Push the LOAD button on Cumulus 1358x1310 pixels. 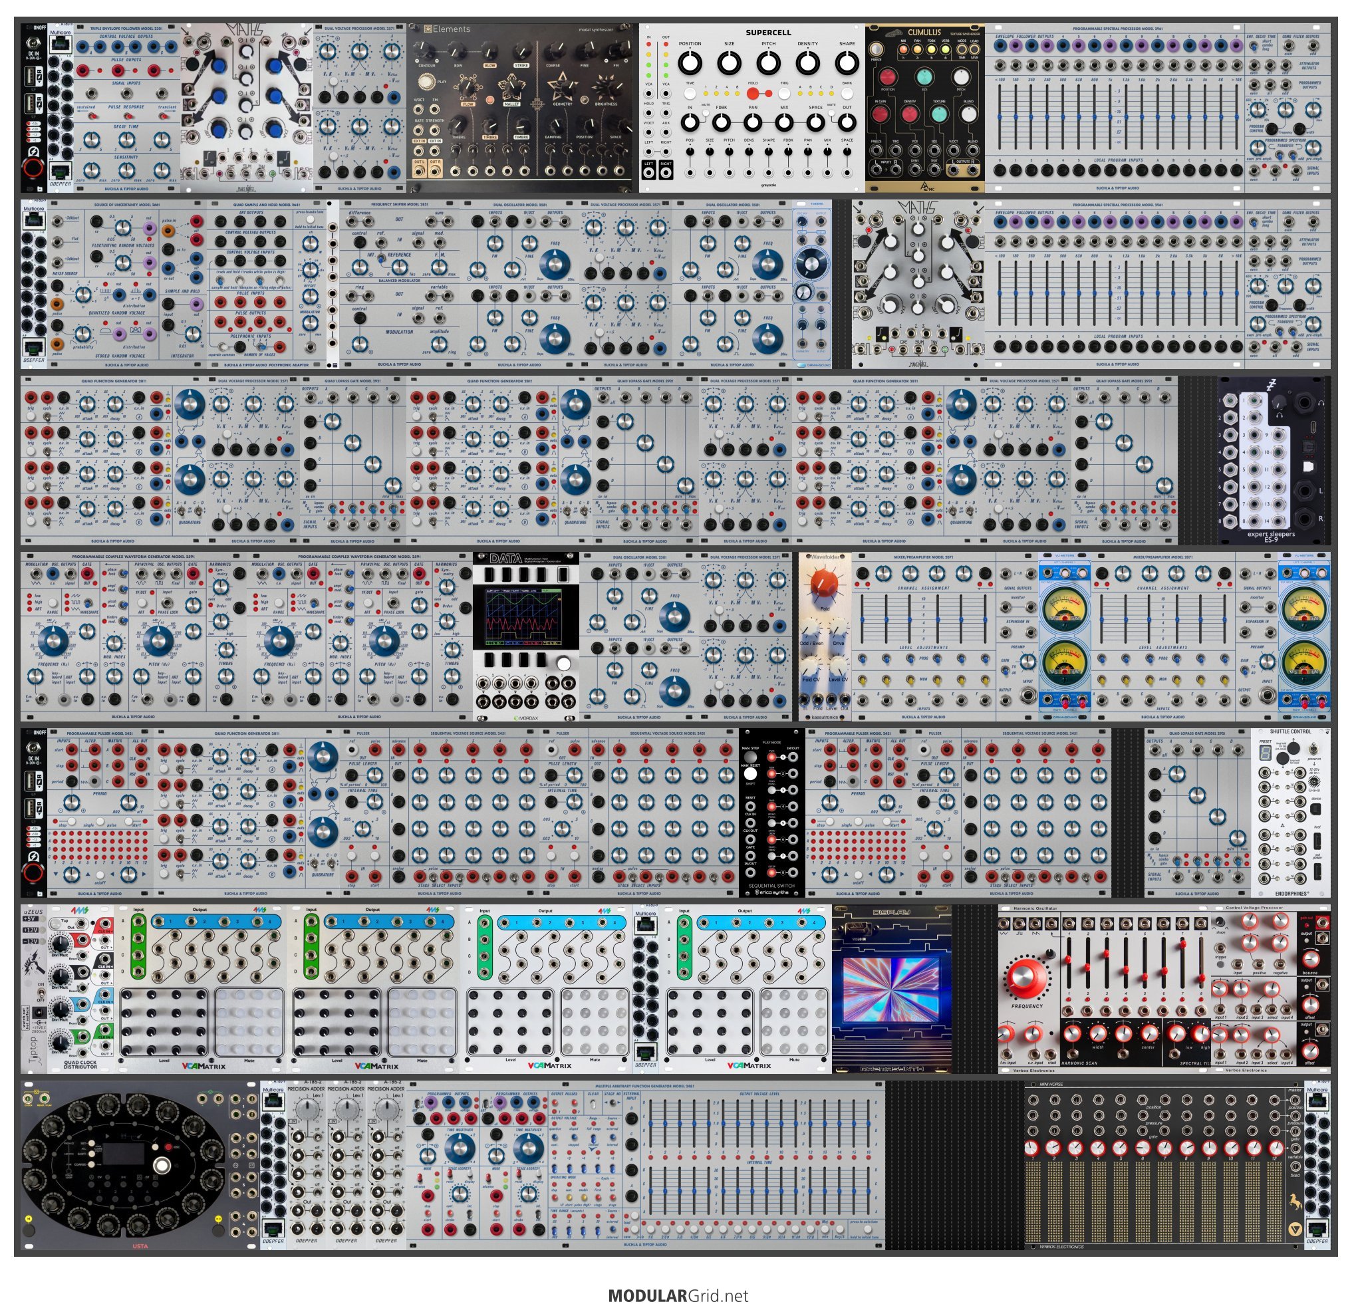click(x=974, y=49)
